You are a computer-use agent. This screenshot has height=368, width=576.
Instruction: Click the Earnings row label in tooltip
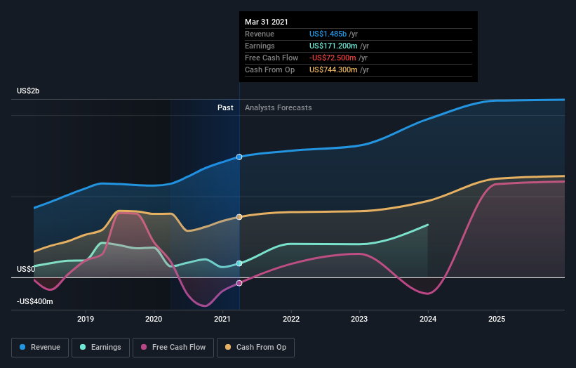[x=260, y=46]
